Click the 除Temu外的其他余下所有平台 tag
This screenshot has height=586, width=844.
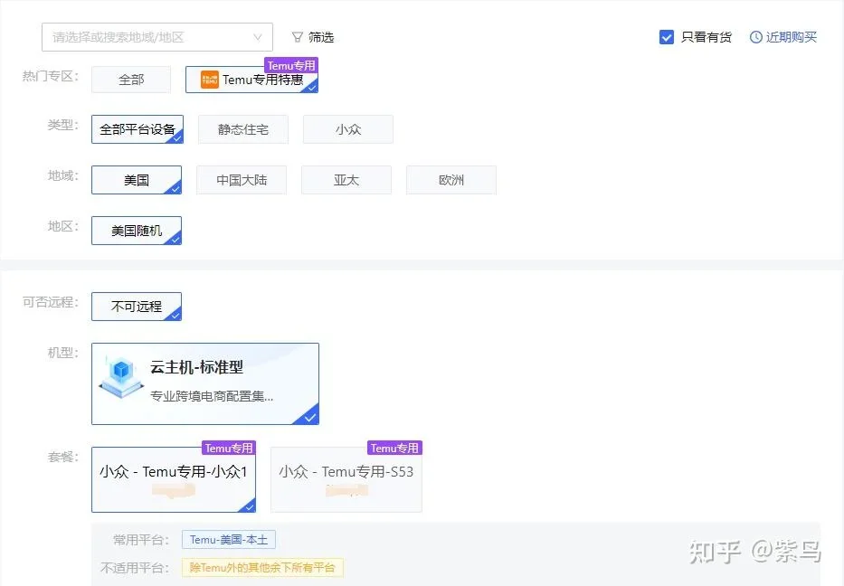[x=262, y=568]
